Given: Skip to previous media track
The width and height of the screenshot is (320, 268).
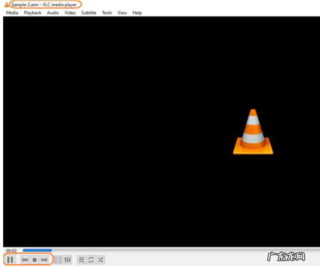Looking at the screenshot, I should pos(25,260).
